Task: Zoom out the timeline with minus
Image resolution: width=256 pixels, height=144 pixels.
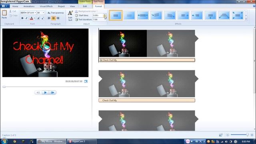Action: pyautogui.click(x=228, y=135)
